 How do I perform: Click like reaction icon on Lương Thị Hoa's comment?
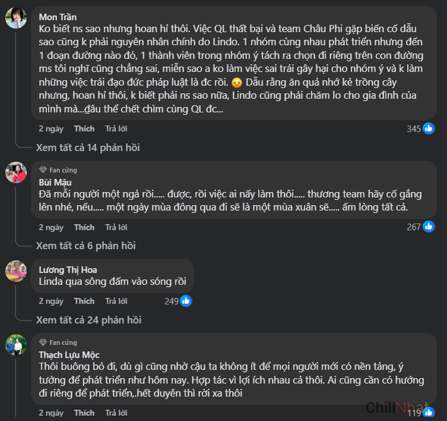pos(186,301)
